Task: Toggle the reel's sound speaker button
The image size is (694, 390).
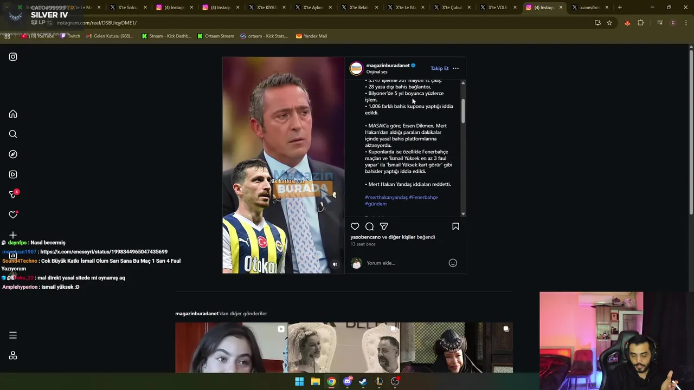Action: pos(335,264)
